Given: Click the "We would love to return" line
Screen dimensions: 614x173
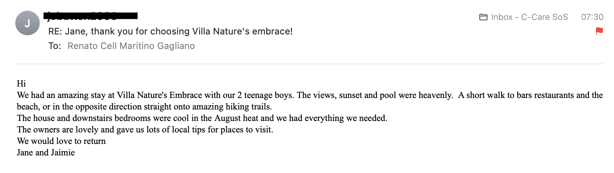Looking at the screenshot, I should tap(61, 141).
